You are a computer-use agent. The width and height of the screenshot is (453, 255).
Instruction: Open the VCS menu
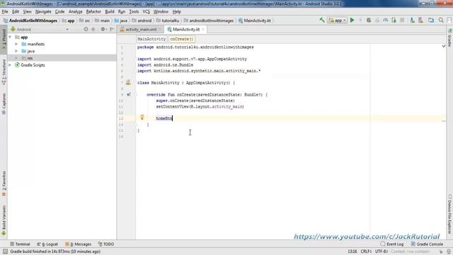(147, 11)
